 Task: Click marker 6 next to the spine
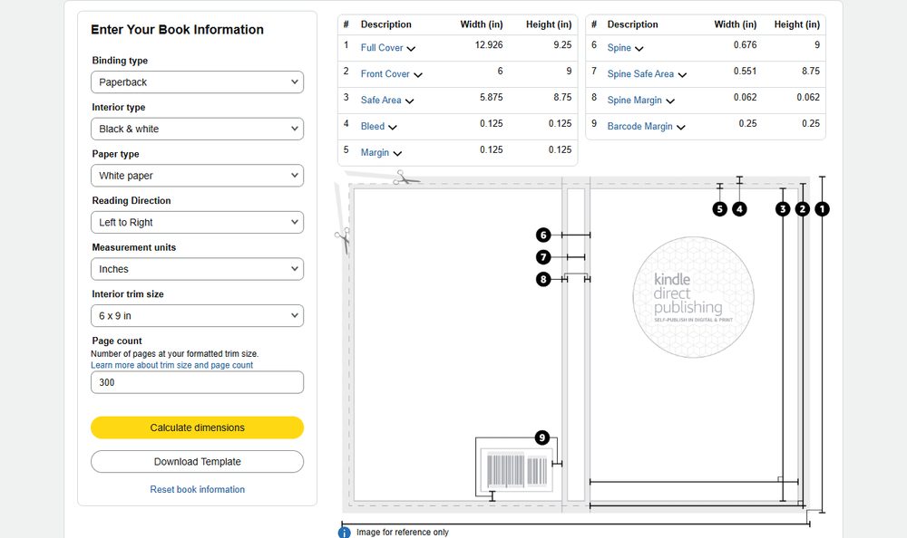pos(543,235)
